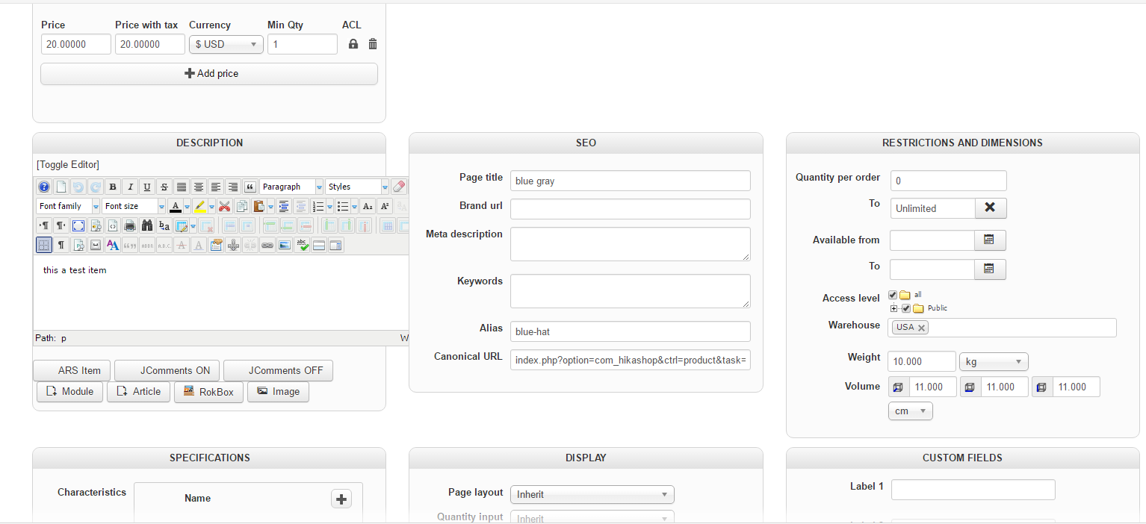Toggle the 'all' access level checkbox
The width and height of the screenshot is (1146, 524).
(x=893, y=295)
